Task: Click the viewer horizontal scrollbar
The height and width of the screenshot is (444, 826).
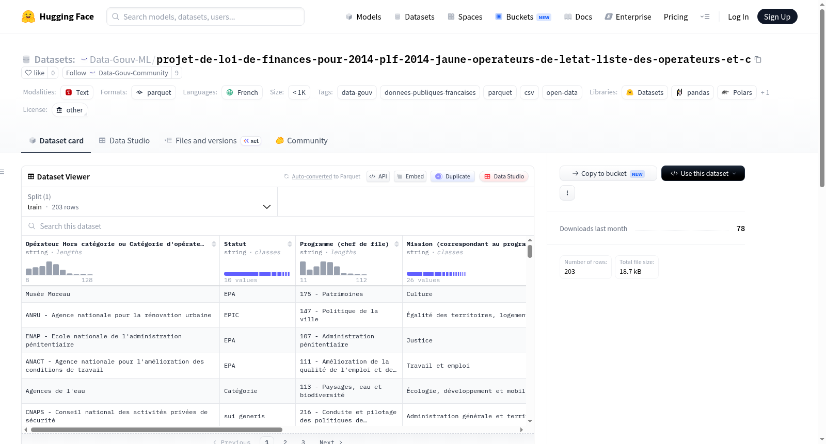Action: [156, 430]
